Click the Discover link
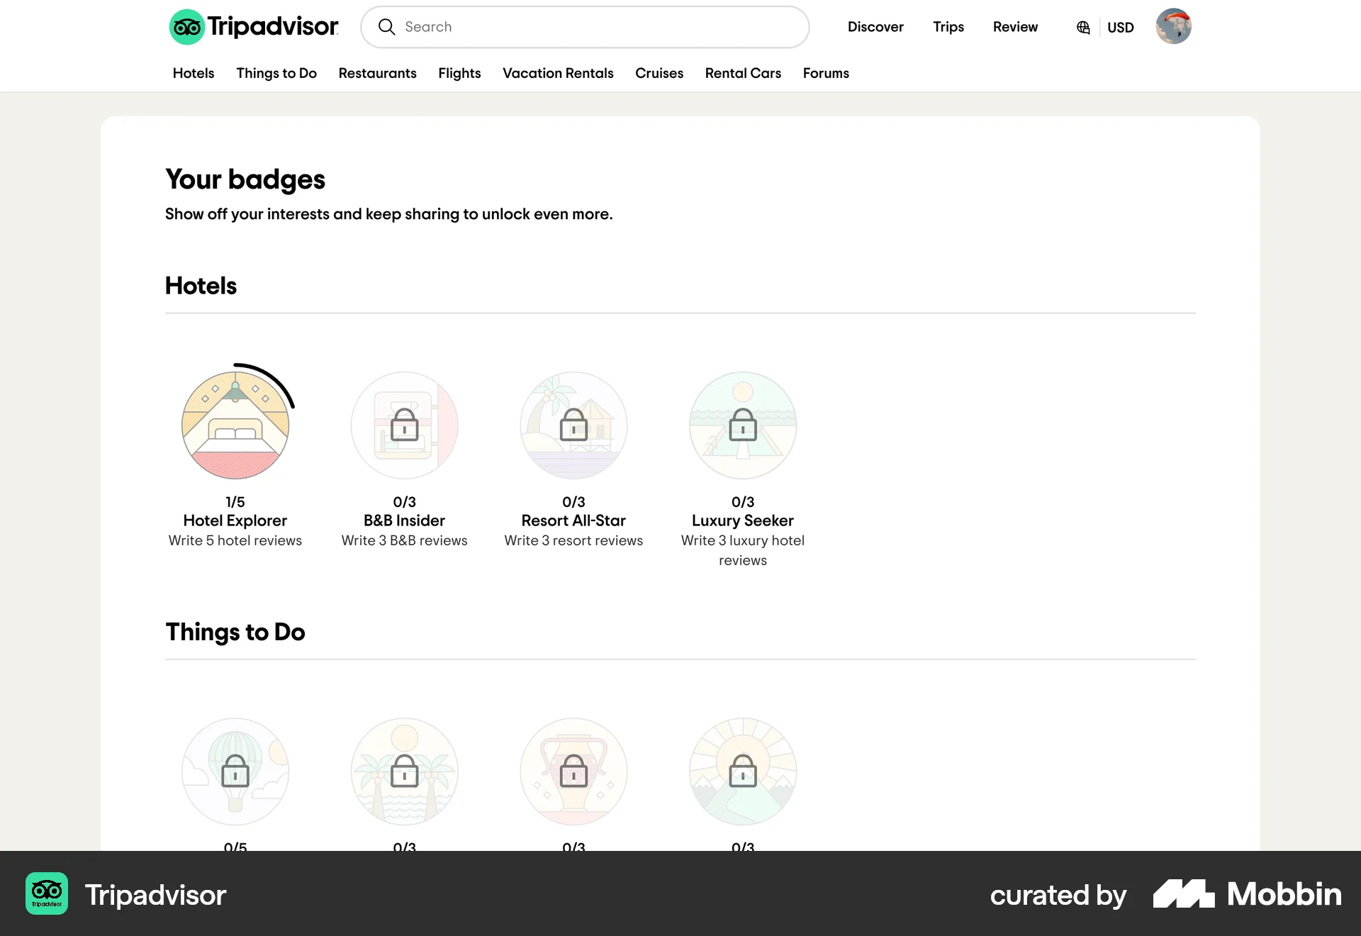Viewport: 1361px width, 936px height. point(875,27)
